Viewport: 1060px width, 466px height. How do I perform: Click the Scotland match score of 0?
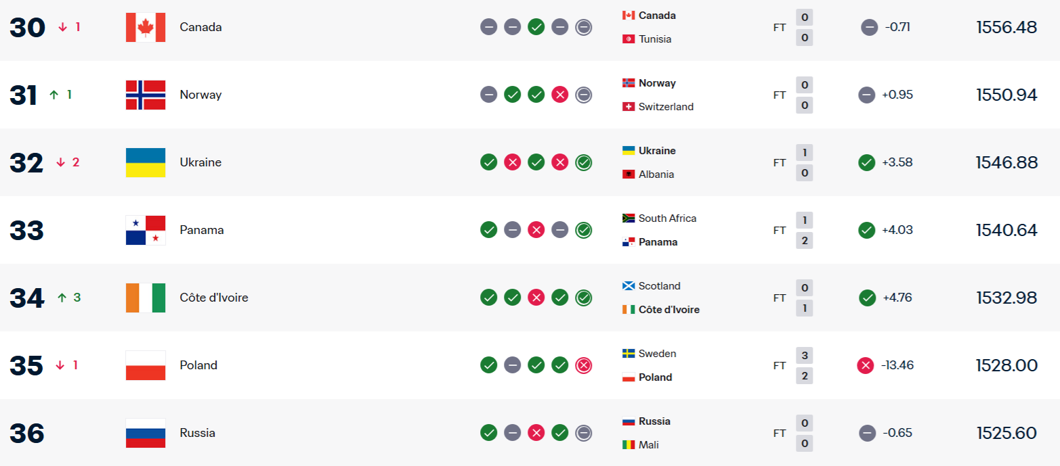tap(805, 287)
